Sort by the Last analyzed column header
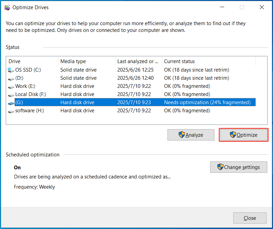The width and height of the screenshot is (273, 229). (x=137, y=61)
